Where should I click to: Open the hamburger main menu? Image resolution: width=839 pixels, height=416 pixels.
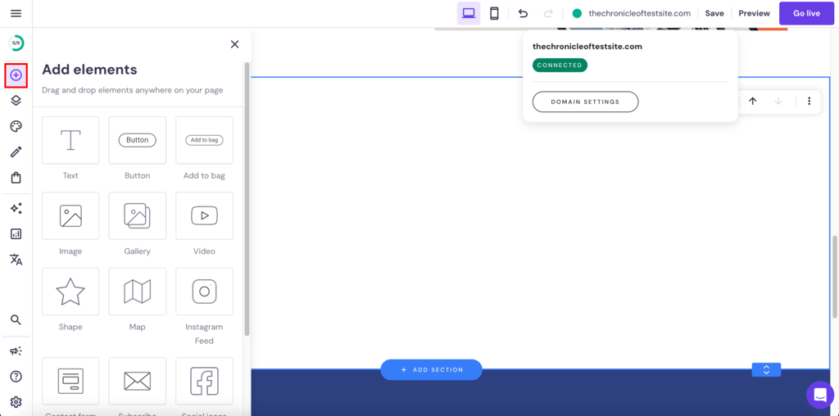tap(16, 13)
